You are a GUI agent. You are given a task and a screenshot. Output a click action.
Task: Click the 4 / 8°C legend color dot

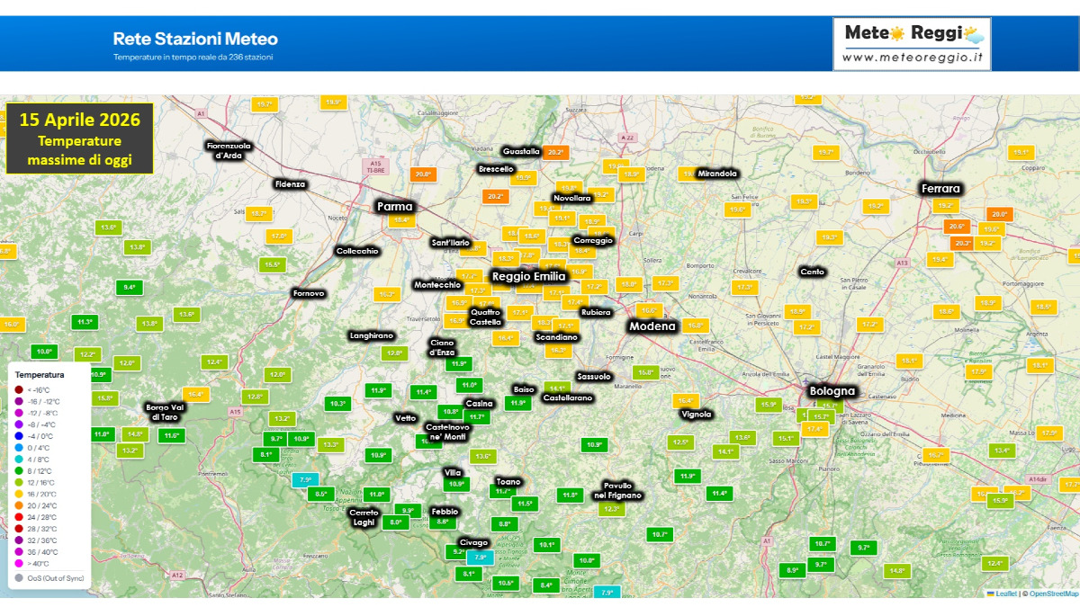tap(19, 460)
